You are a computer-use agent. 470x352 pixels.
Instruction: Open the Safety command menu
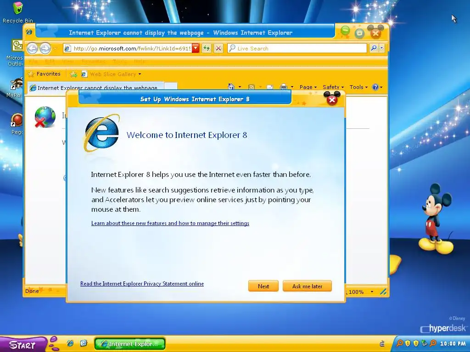tap(333, 87)
